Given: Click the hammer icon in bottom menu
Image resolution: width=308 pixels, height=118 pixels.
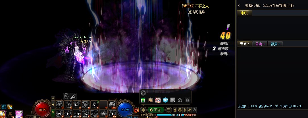Looking at the screenshot, I should (x=194, y=110).
